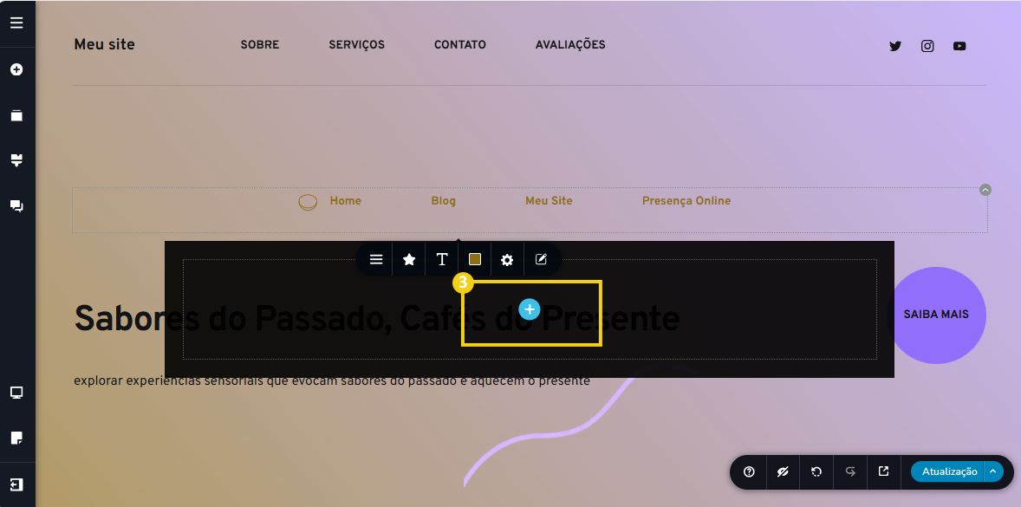Undo the last change
1021x507 pixels.
coord(816,471)
